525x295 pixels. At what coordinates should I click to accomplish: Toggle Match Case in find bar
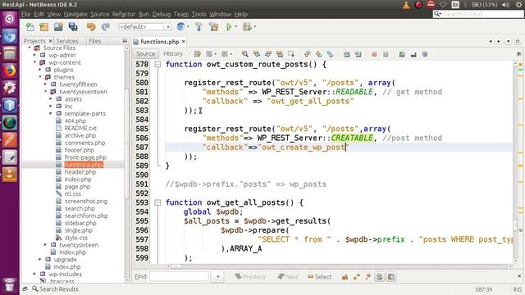point(345,277)
